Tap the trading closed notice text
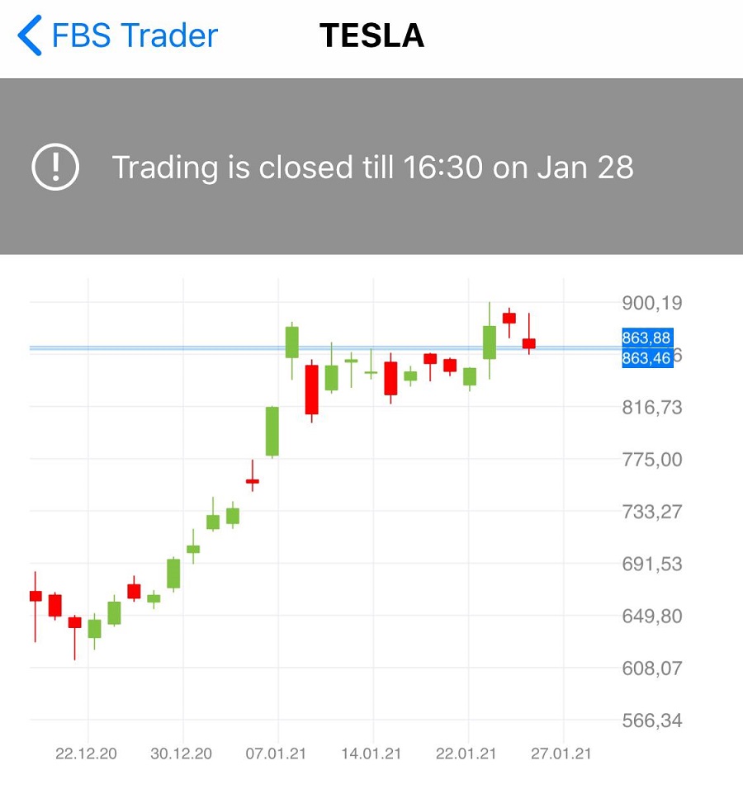Image resolution: width=743 pixels, height=789 pixels. pyautogui.click(x=372, y=168)
